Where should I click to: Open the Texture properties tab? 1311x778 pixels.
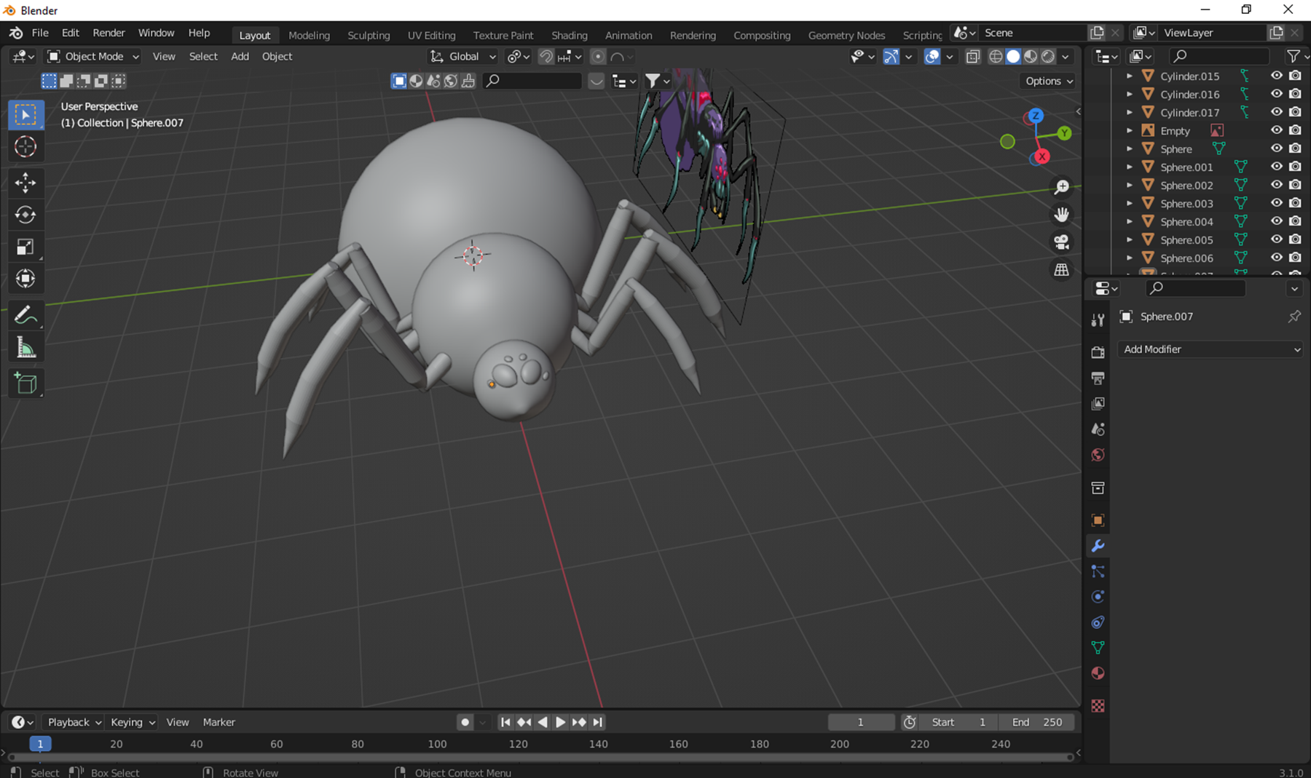click(x=1098, y=706)
